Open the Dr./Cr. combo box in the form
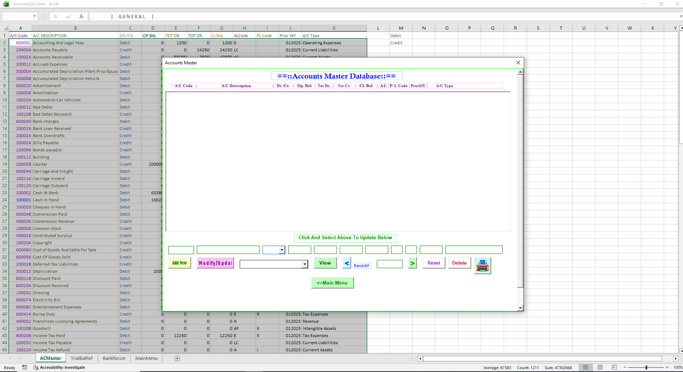The width and height of the screenshot is (683, 372). [x=282, y=250]
